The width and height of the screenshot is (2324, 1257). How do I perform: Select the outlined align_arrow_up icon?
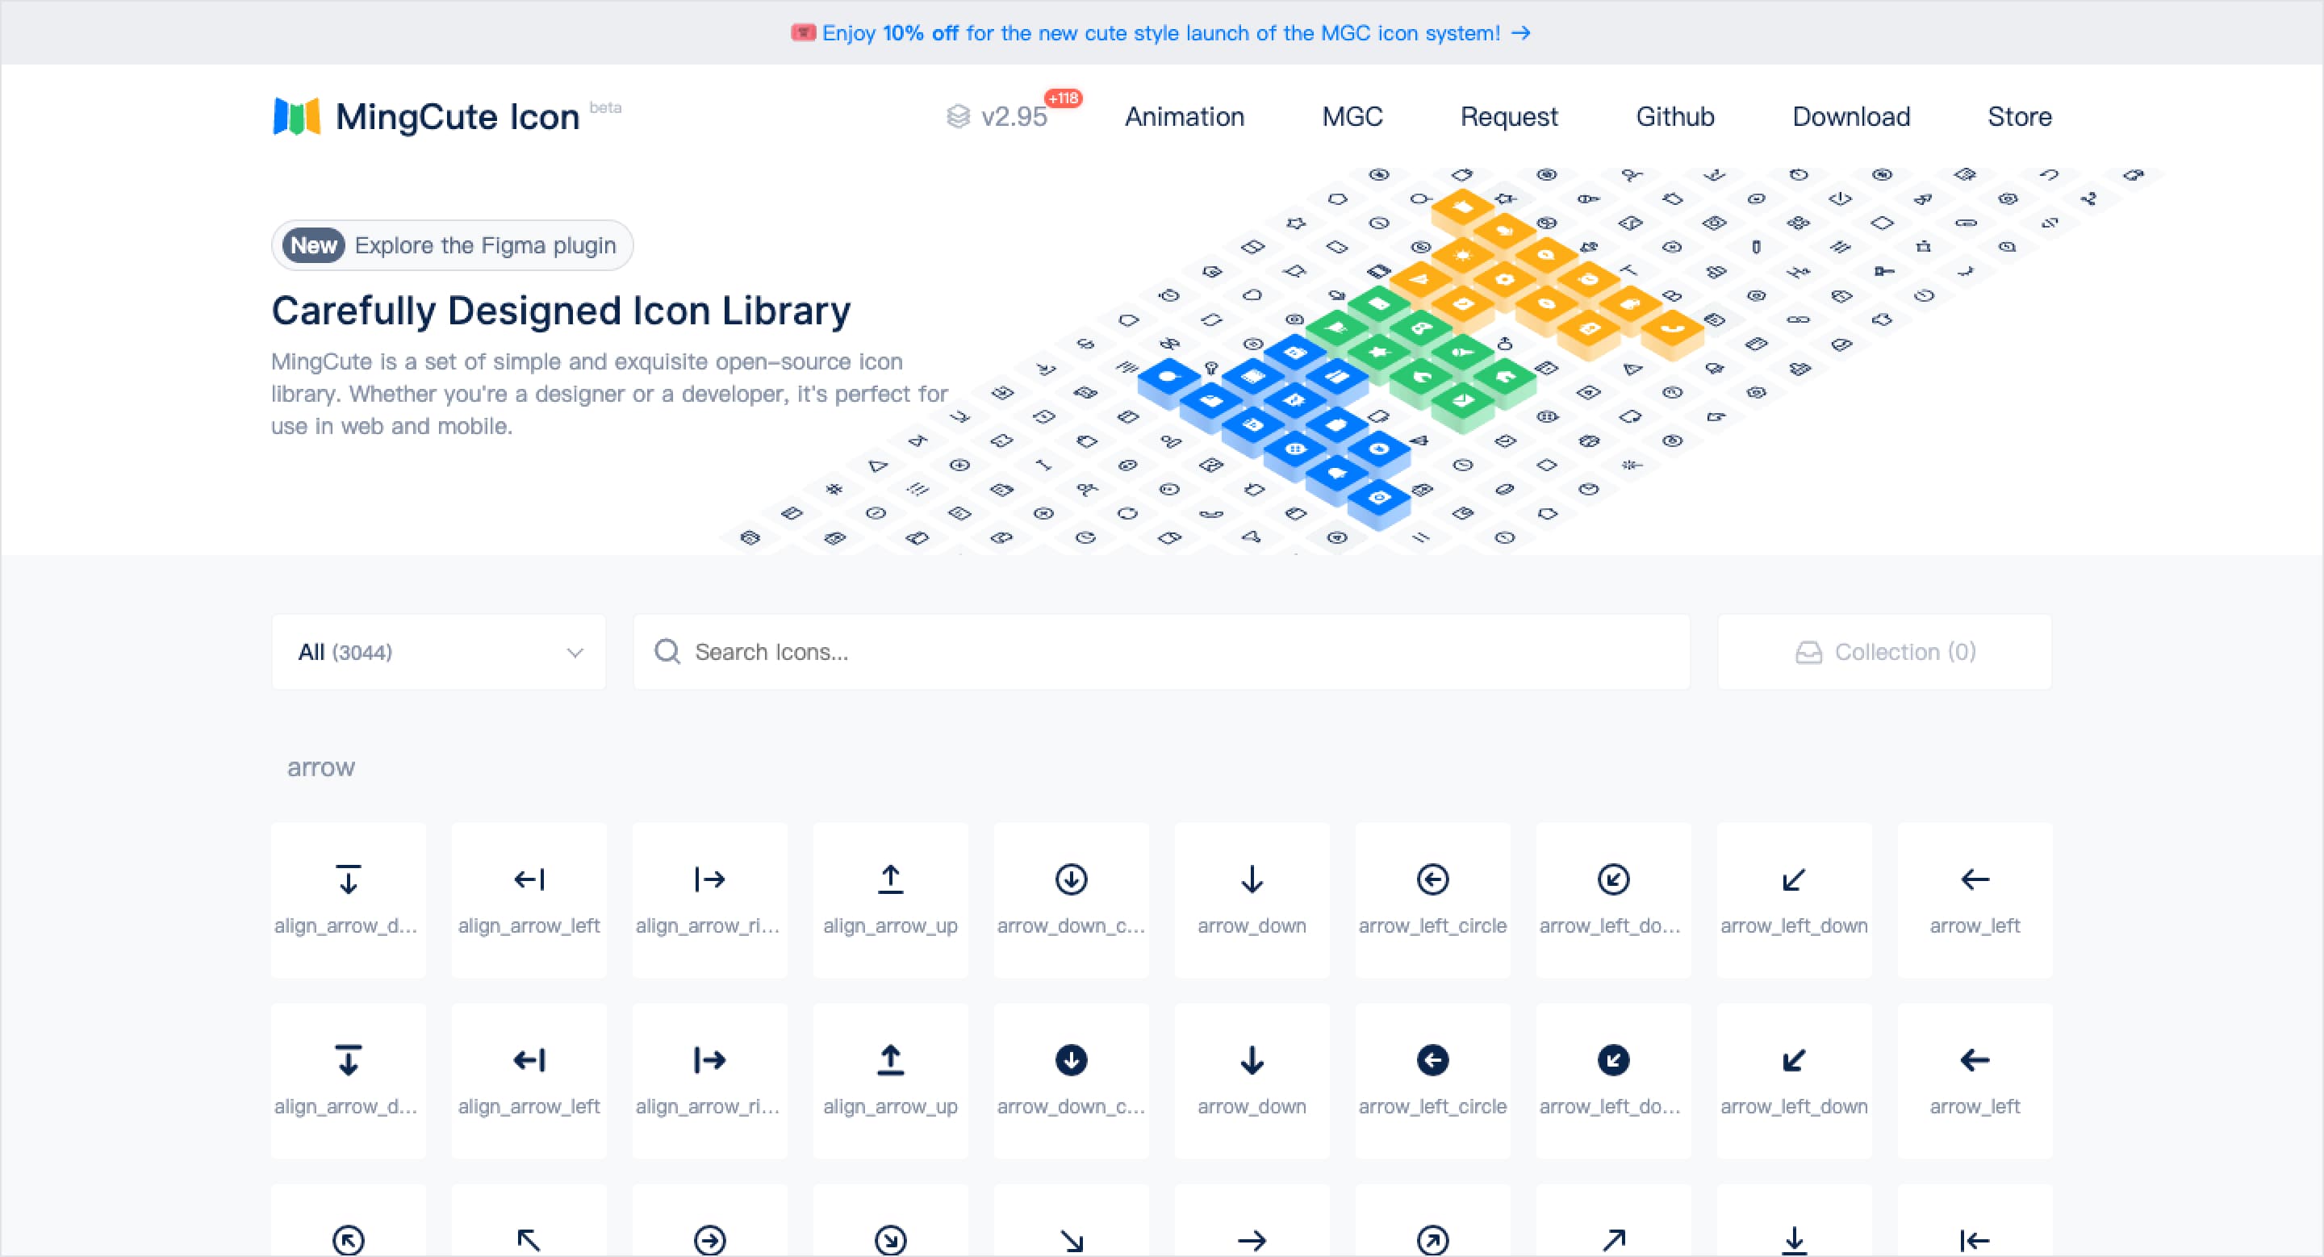point(889,880)
